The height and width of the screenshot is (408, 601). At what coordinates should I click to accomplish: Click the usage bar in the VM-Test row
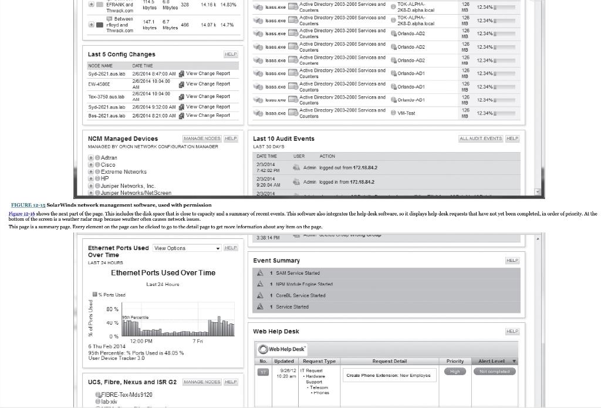505,113
